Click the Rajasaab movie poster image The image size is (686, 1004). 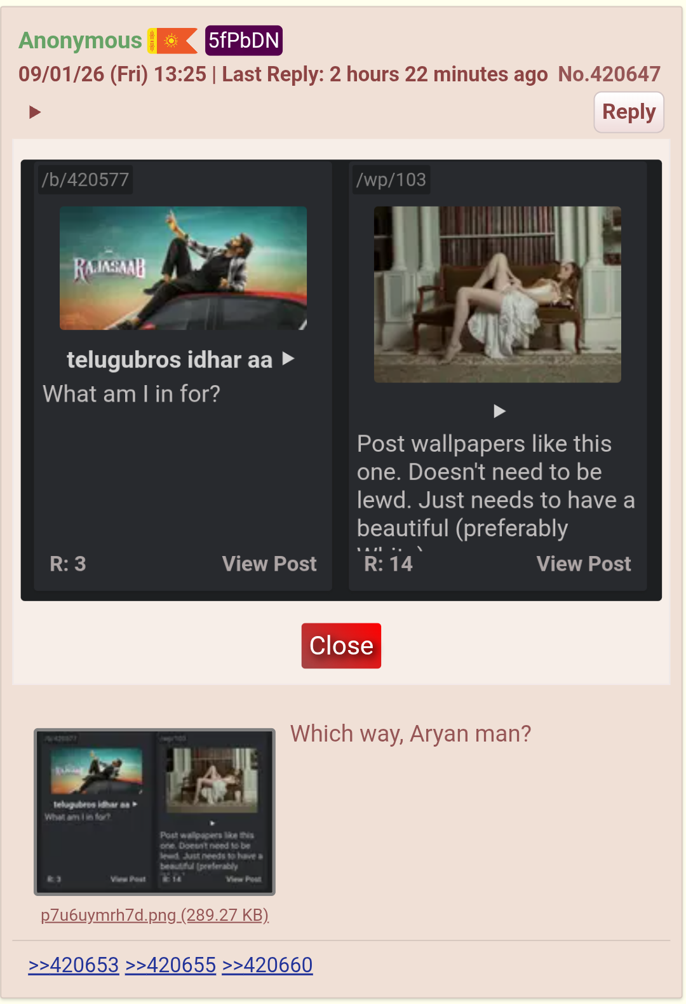point(183,268)
